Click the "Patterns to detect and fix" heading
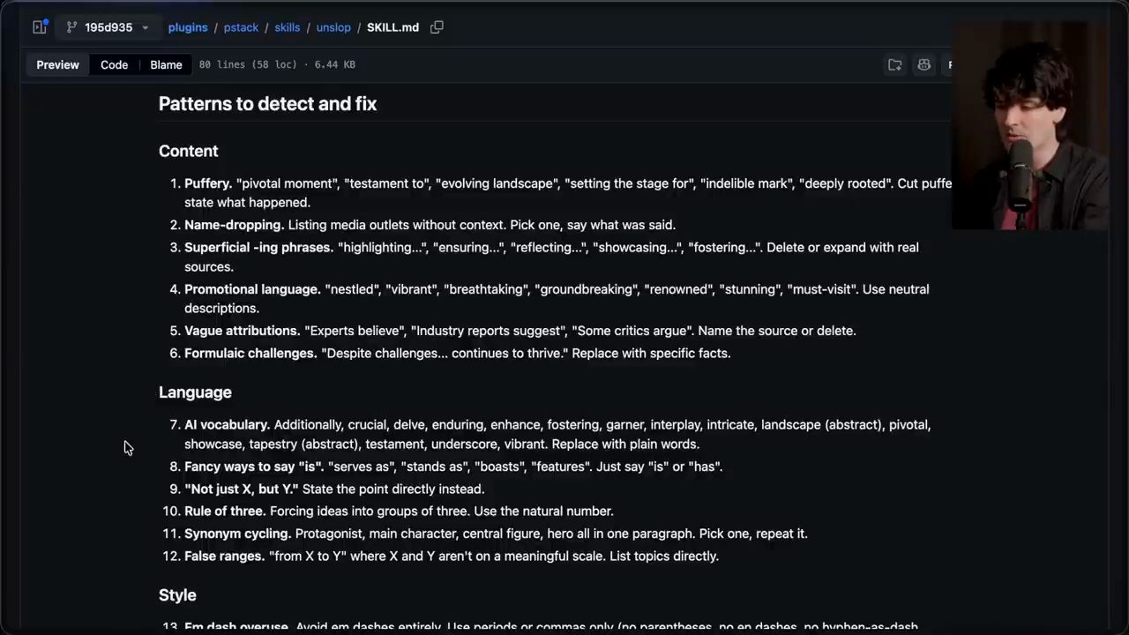This screenshot has width=1129, height=635. [267, 103]
